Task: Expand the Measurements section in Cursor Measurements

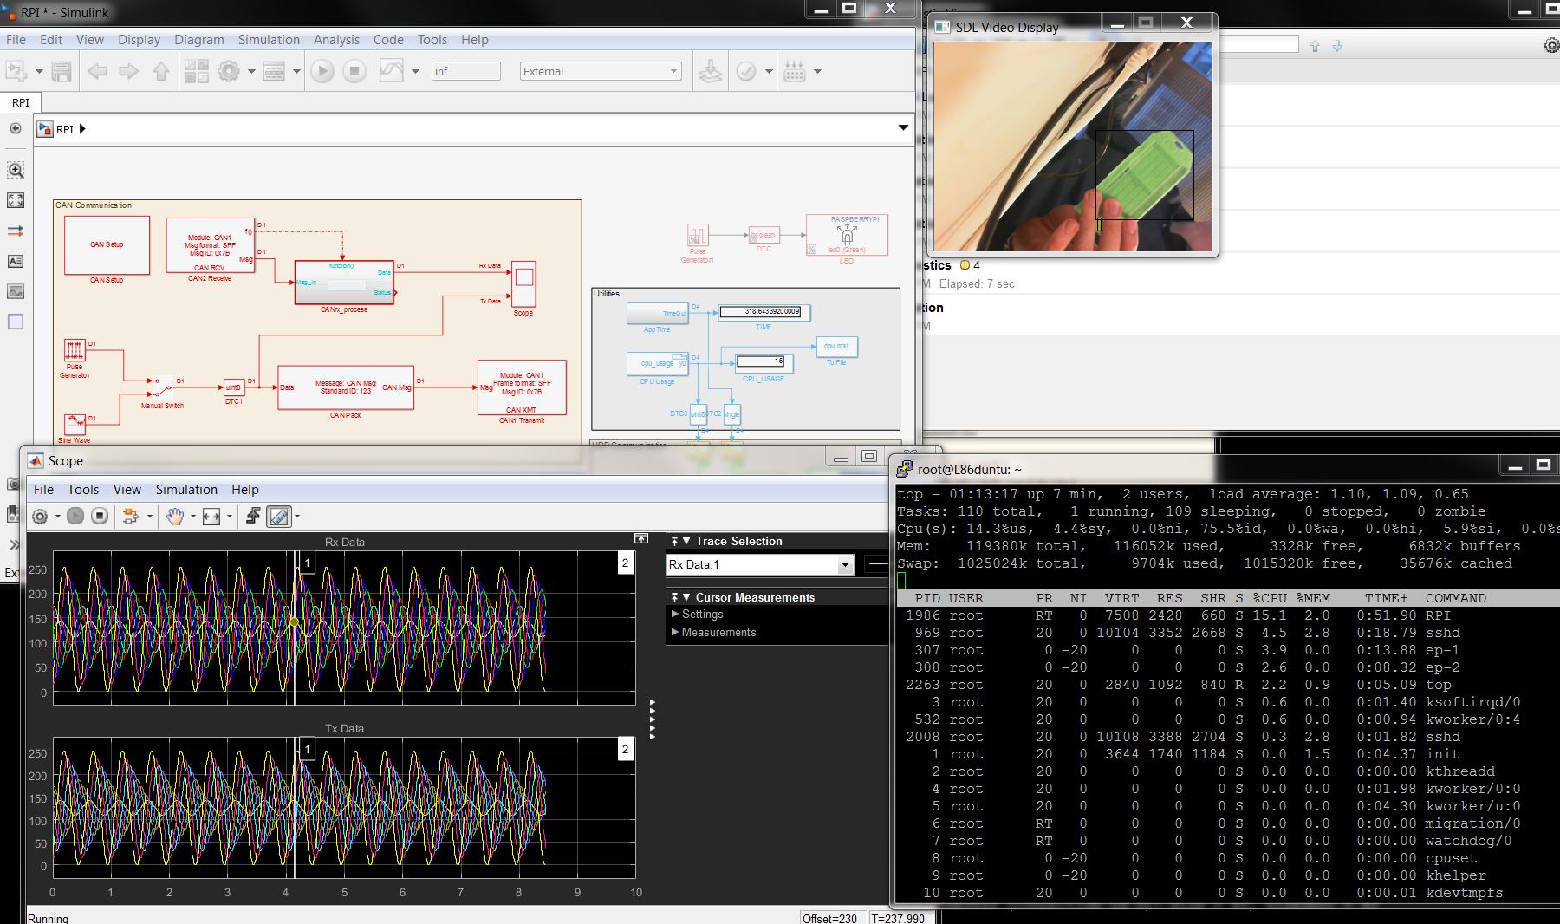Action: coord(676,632)
